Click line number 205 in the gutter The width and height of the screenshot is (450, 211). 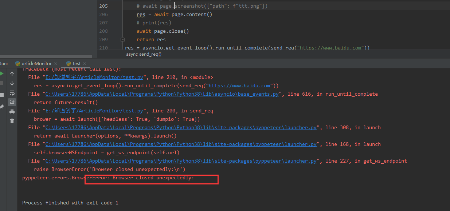(x=104, y=6)
